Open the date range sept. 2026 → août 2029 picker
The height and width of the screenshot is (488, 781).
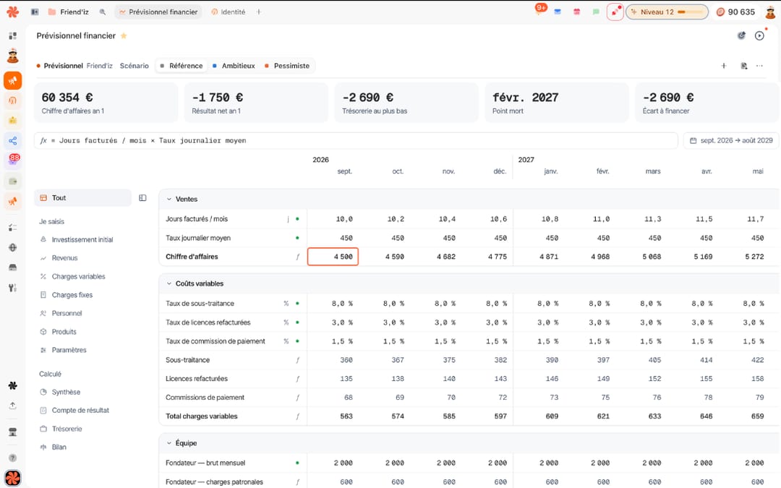point(730,141)
